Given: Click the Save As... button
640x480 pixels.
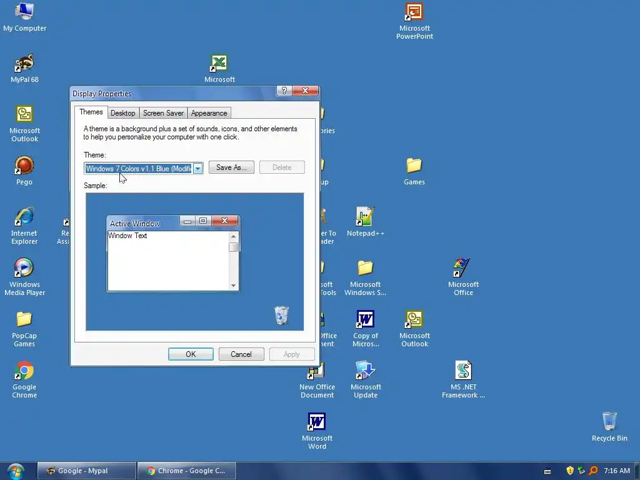Looking at the screenshot, I should coord(231,167).
